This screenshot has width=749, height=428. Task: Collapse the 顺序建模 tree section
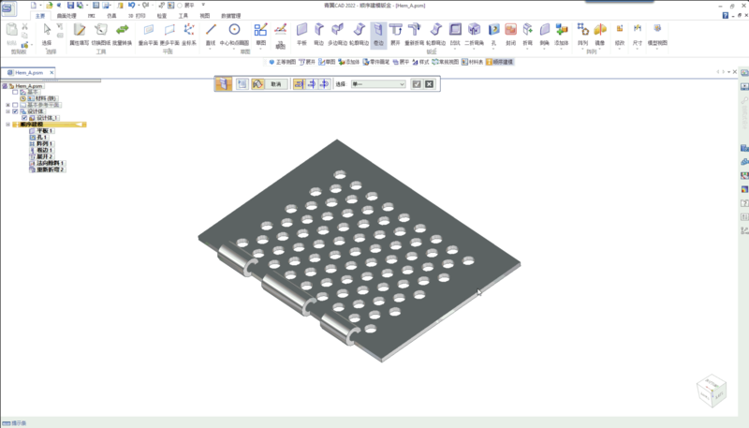coord(7,125)
